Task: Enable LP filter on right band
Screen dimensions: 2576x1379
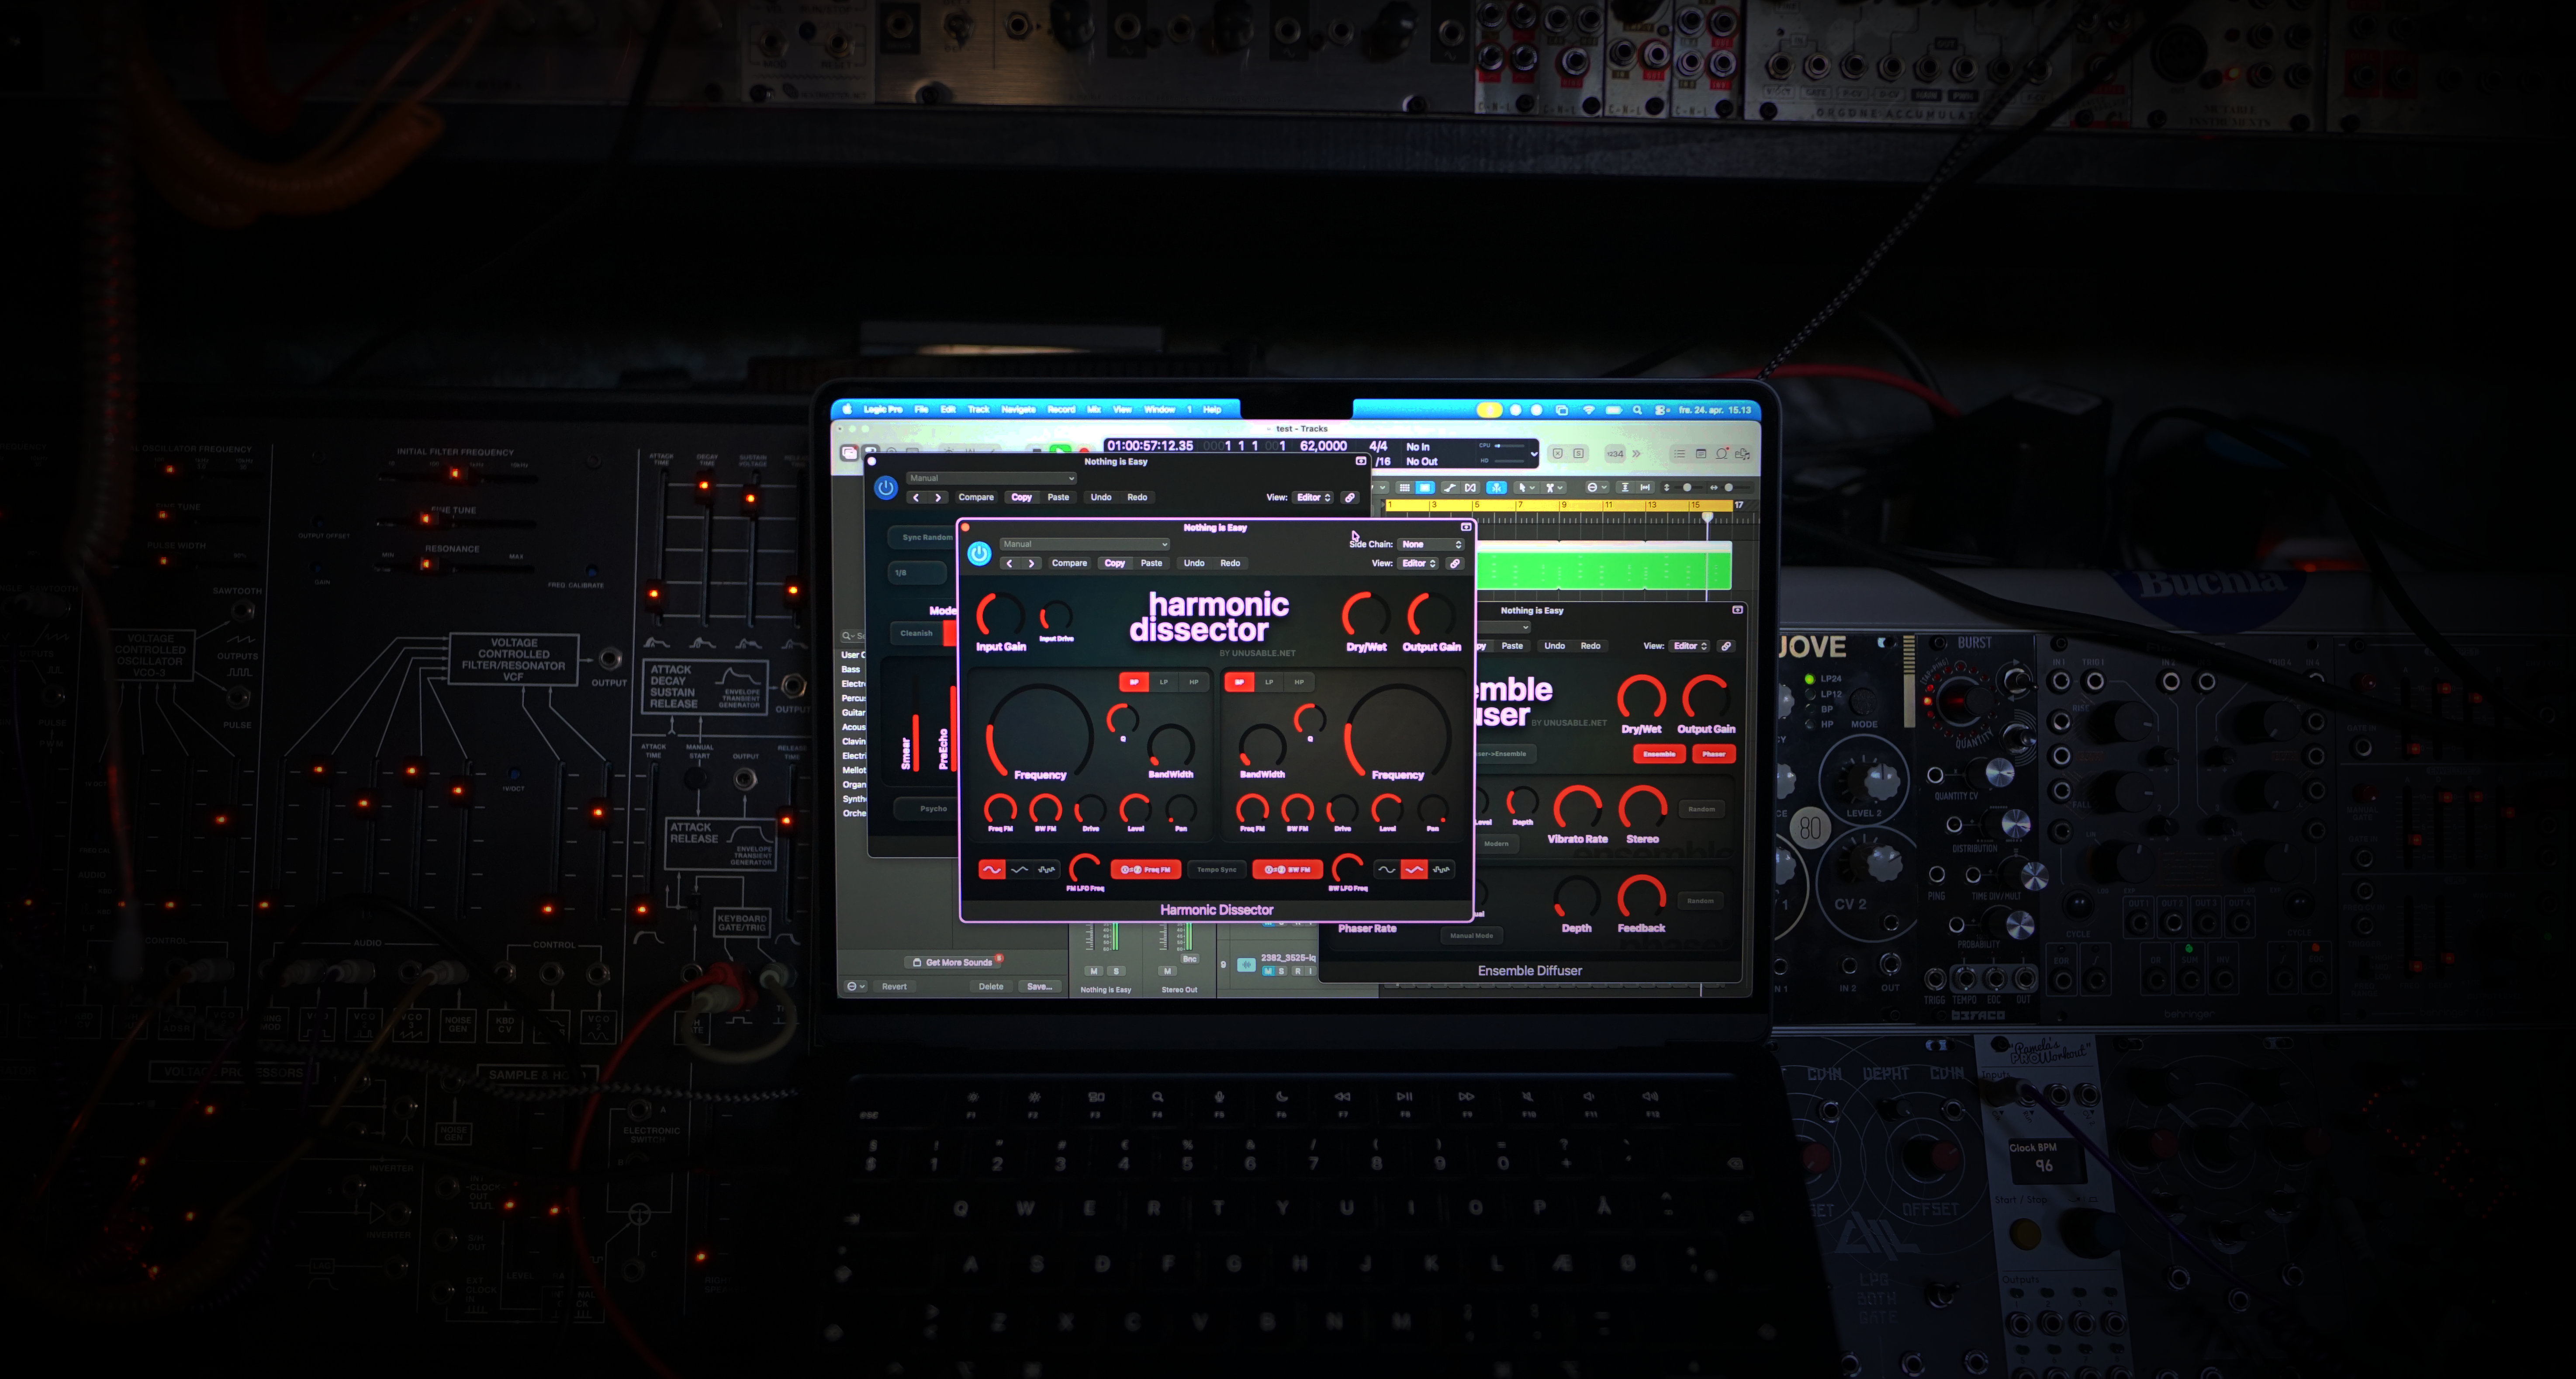Action: 1269,682
